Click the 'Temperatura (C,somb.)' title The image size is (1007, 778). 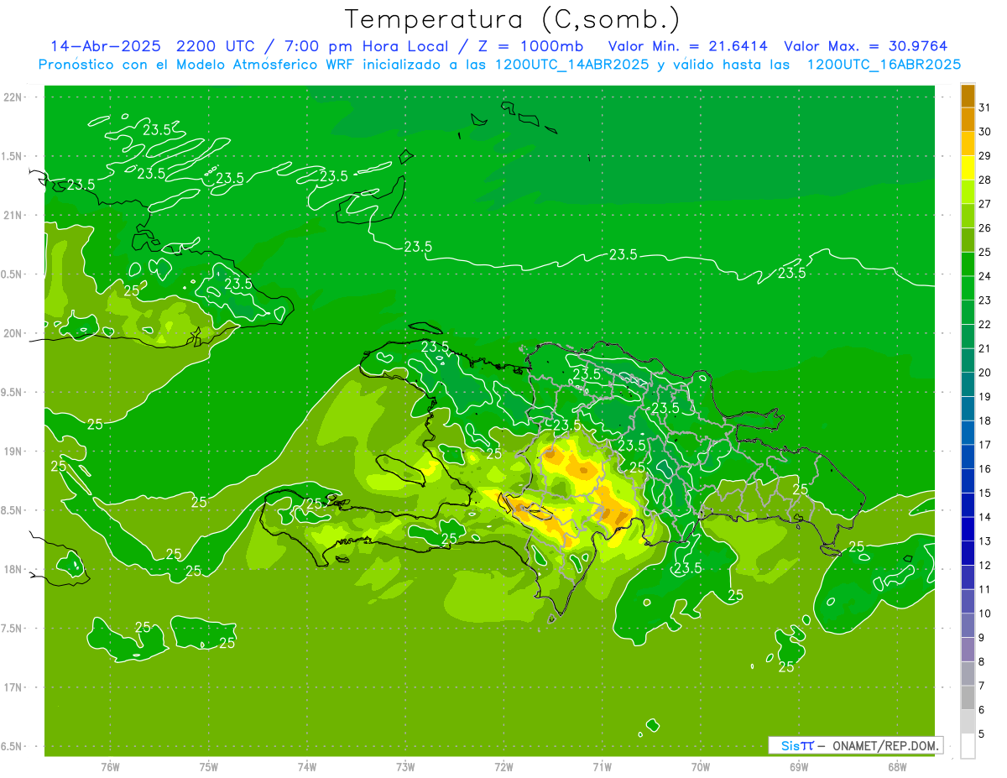512,19
